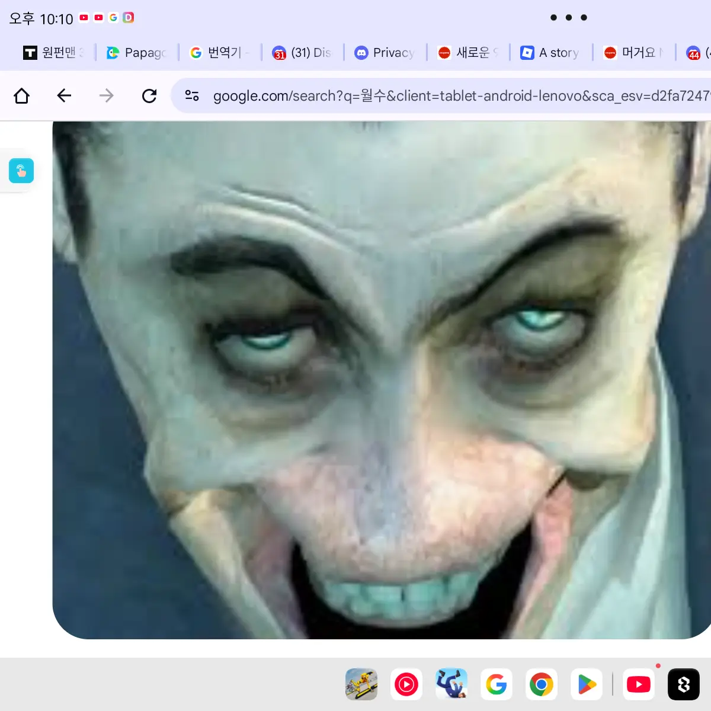Open the YouTube app in the taskbar
The width and height of the screenshot is (711, 711).
(639, 685)
